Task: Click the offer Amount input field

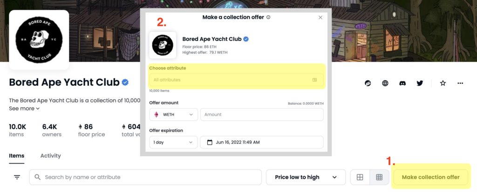Action: tap(262, 114)
